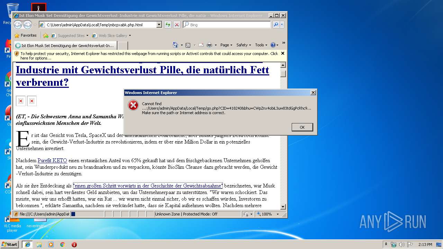Image resolution: width=443 pixels, height=249 pixels.
Task: Click the neverinstru... desktop file icon
Action: click(38, 224)
